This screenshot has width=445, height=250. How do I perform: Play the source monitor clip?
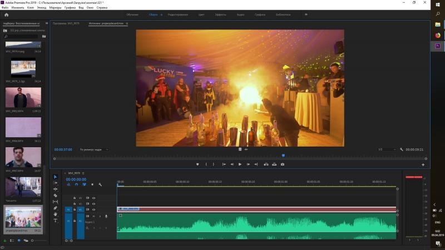click(240, 164)
